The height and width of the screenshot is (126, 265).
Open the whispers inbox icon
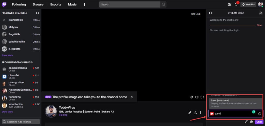click(x=229, y=5)
